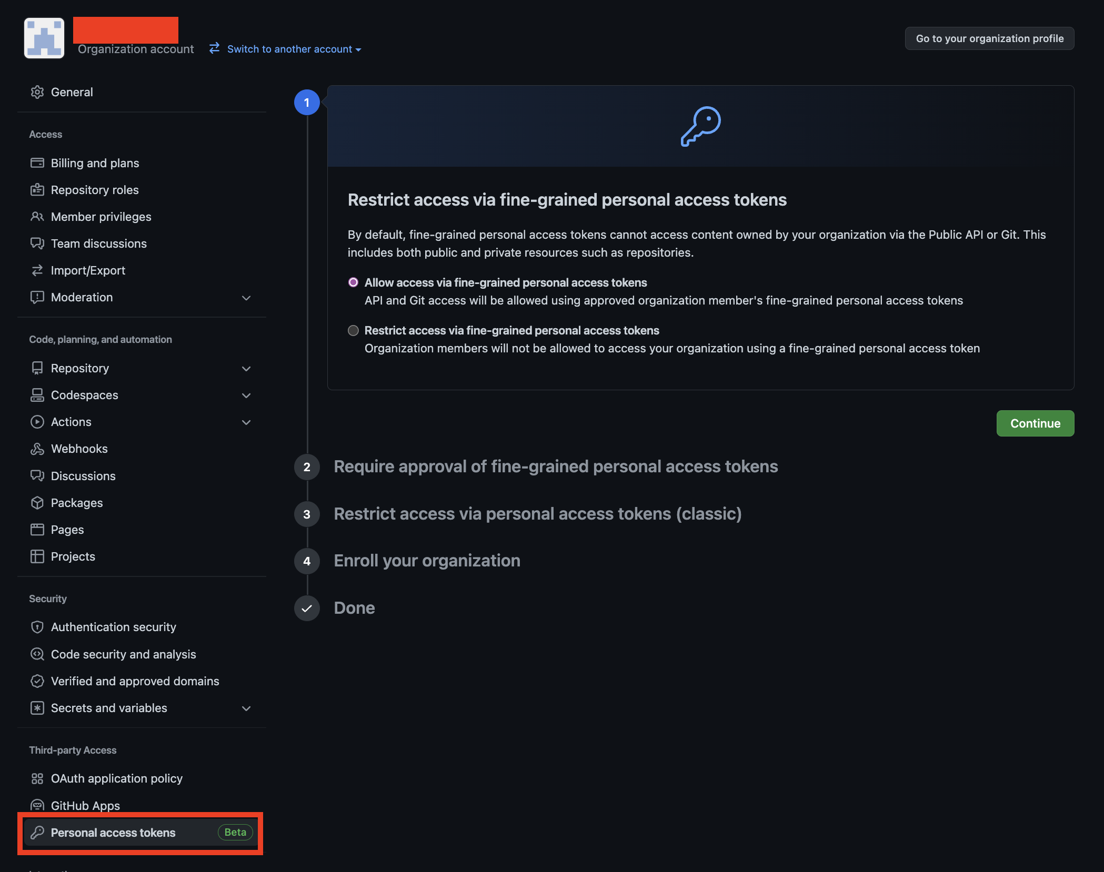Click Go to your organization profile
This screenshot has height=872, width=1104.
click(x=989, y=38)
